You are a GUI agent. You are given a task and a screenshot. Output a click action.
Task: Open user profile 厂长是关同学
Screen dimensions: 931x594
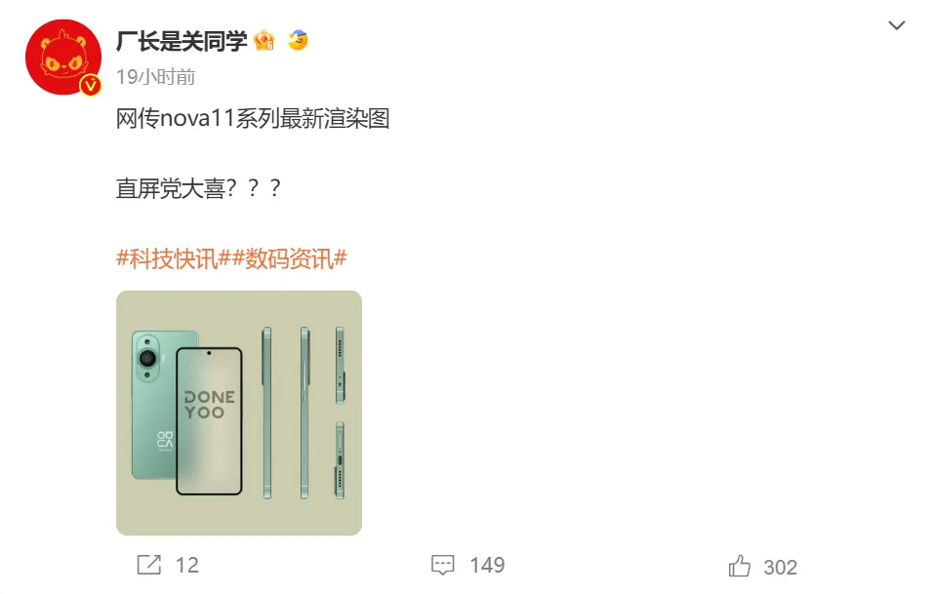click(182, 41)
